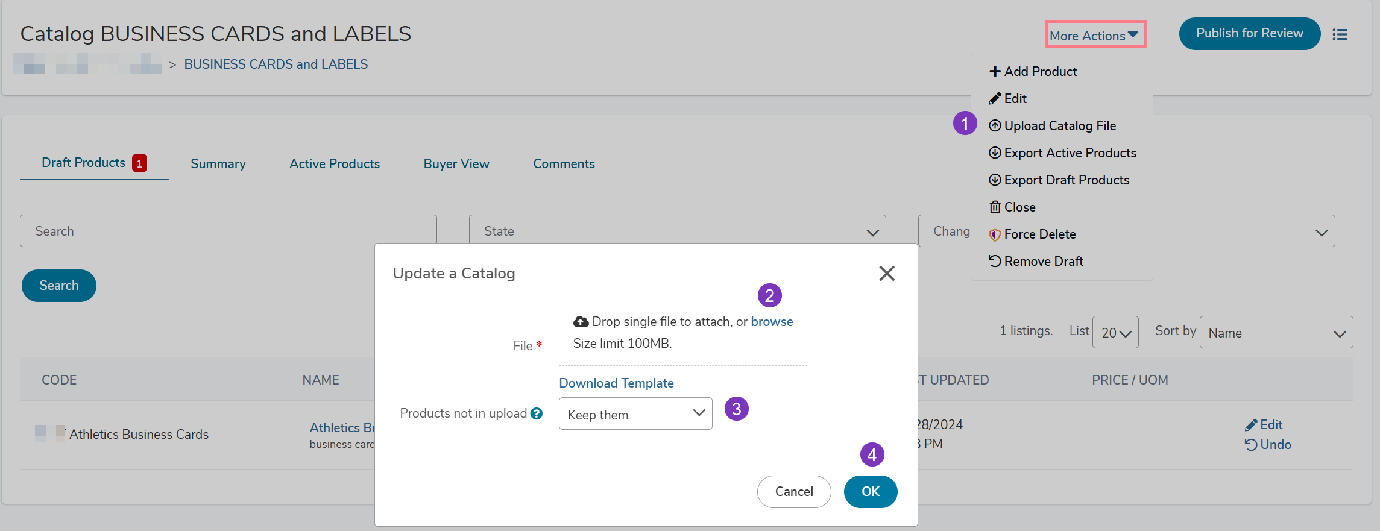Image resolution: width=1380 pixels, height=531 pixels.
Task: Switch to the Active Products tab
Action: 335,164
